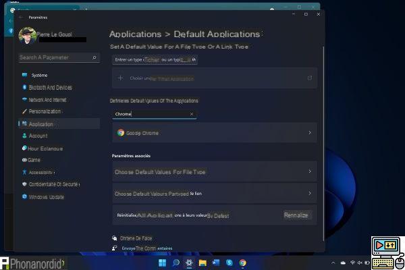Click the Wi-Fi icon in the system tray
This screenshot has height=270, width=405.
pyautogui.click(x=352, y=263)
